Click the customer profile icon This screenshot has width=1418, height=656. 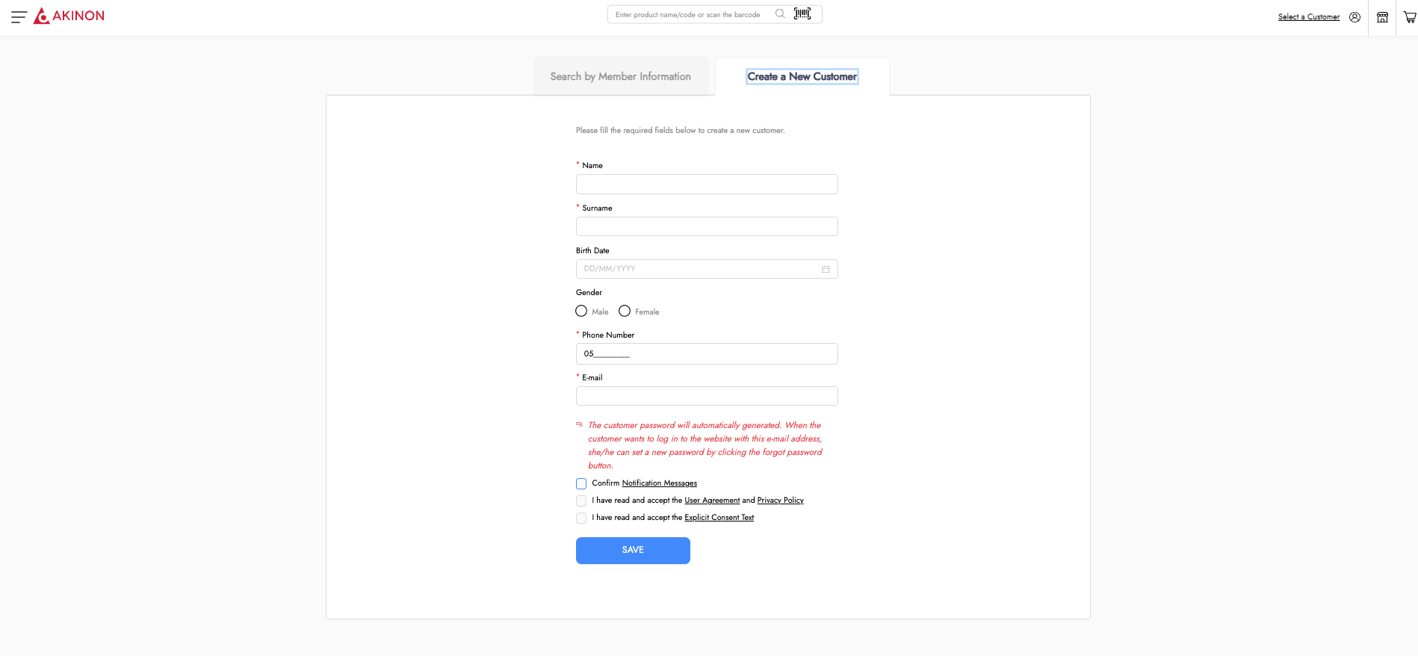pyautogui.click(x=1354, y=17)
